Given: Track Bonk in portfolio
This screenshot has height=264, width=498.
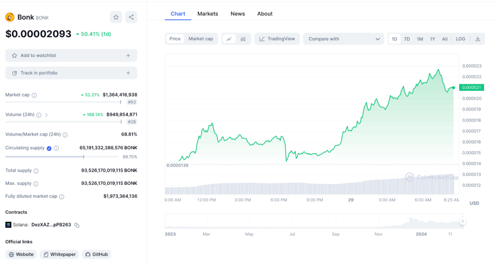Looking at the screenshot, I should tap(71, 73).
